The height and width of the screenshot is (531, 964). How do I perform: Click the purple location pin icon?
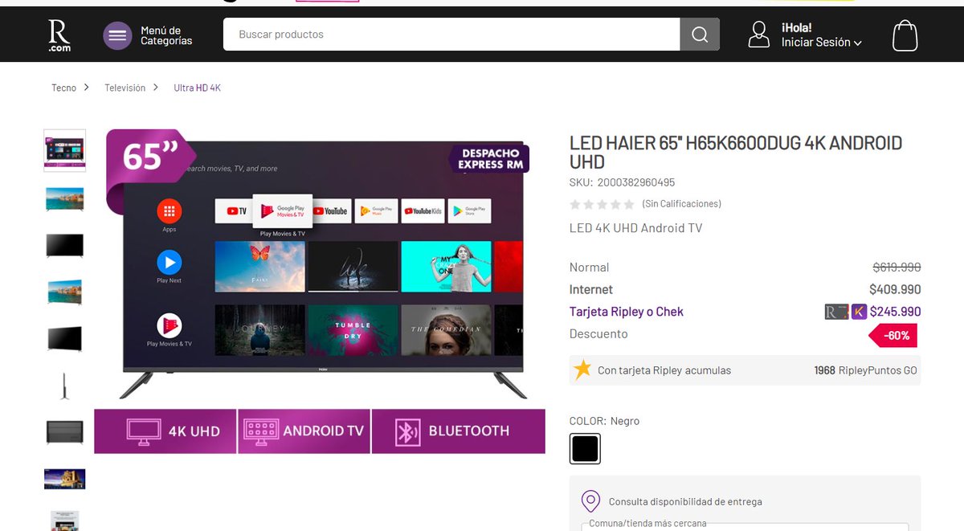point(590,501)
